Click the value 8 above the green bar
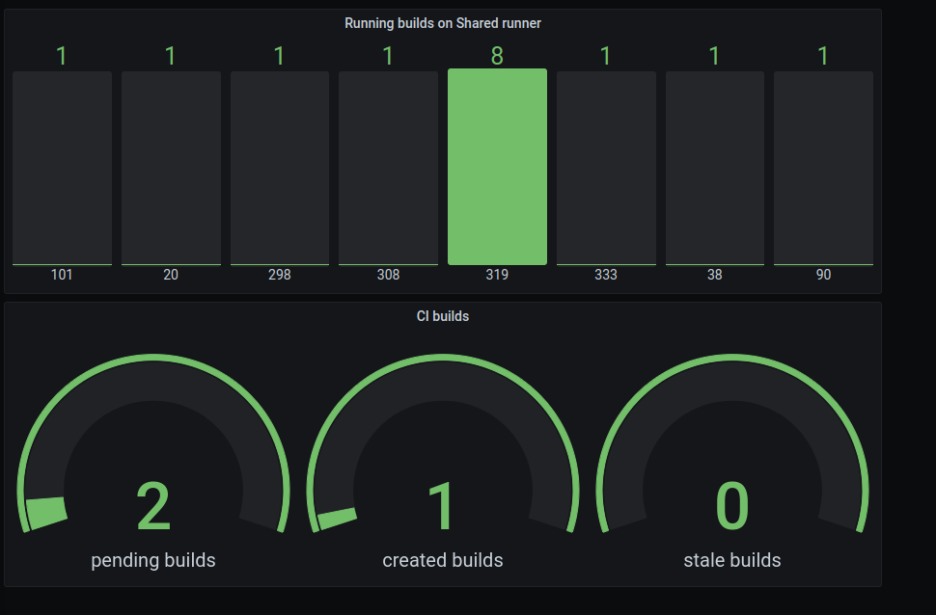The width and height of the screenshot is (936, 615). coord(497,56)
